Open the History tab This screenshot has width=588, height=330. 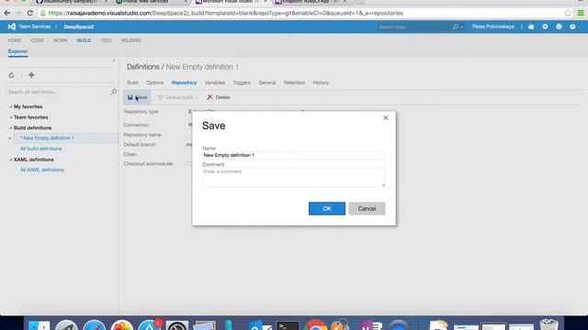[x=321, y=82]
